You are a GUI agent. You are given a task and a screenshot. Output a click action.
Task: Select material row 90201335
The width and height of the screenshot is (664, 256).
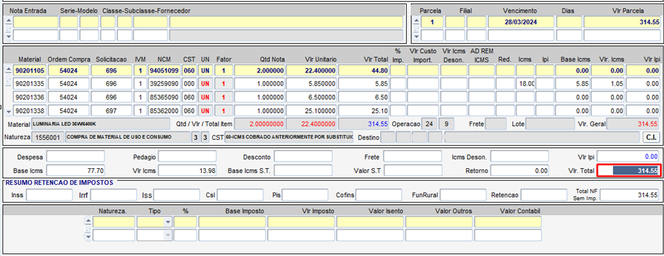tap(30, 84)
